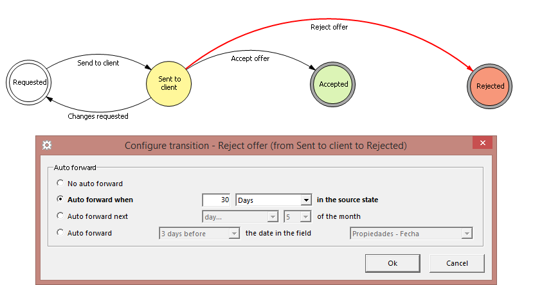Viewport: 533px width, 285px height.
Task: Click the Changes requested transition label
Action: (x=98, y=116)
